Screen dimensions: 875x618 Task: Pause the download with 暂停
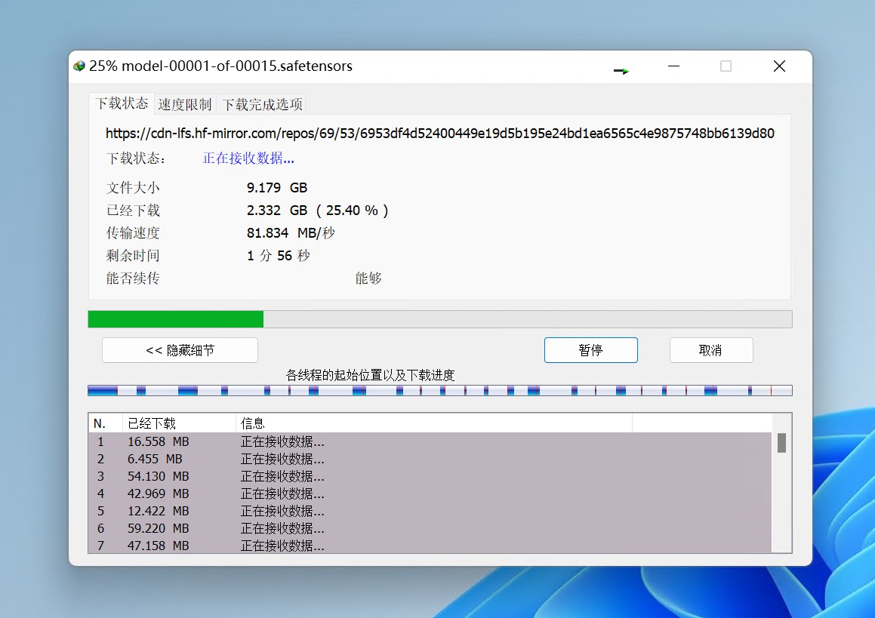click(x=590, y=350)
